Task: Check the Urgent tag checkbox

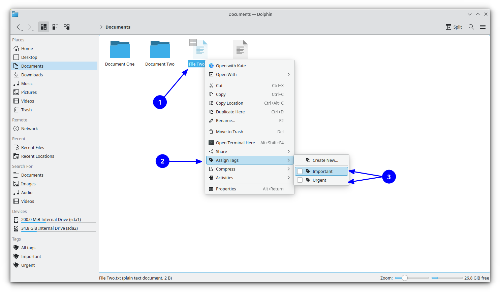Action: (x=300, y=180)
